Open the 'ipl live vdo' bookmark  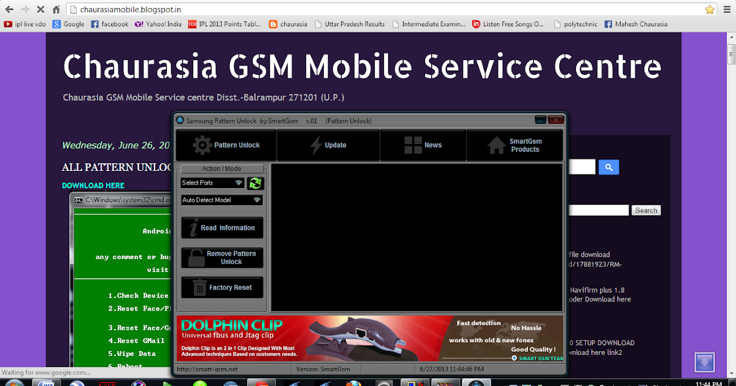pyautogui.click(x=25, y=25)
